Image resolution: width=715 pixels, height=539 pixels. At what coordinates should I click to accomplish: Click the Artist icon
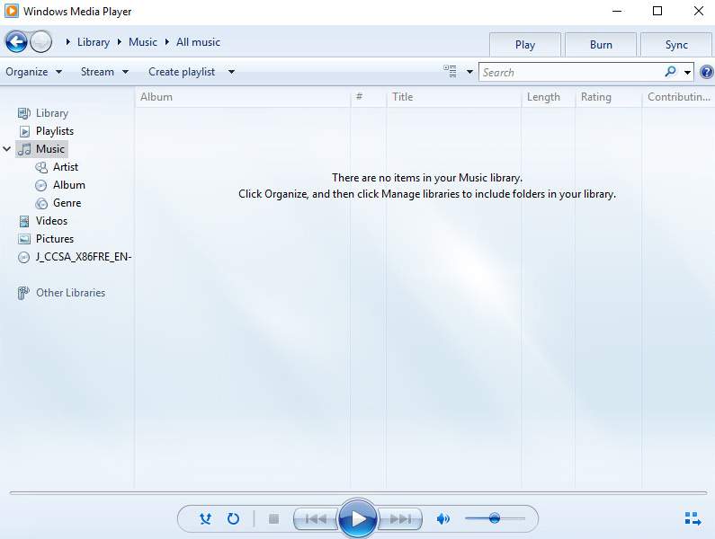pyautogui.click(x=41, y=167)
